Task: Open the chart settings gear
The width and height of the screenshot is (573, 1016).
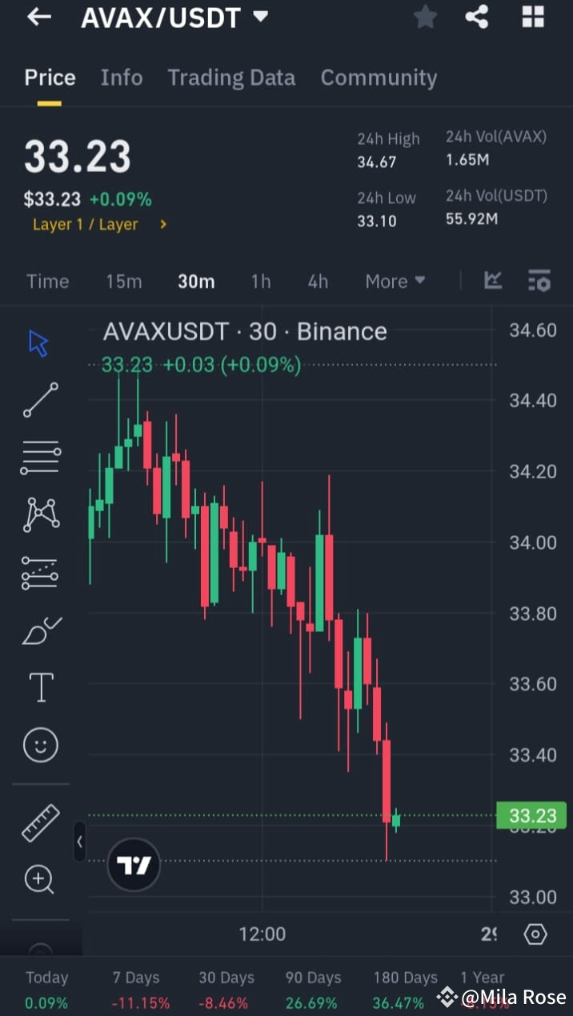Action: tap(535, 934)
